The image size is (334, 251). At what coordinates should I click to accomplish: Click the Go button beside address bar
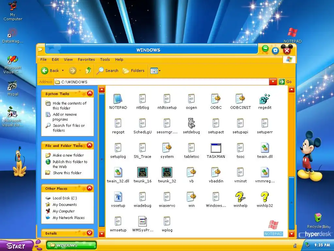click(285, 82)
